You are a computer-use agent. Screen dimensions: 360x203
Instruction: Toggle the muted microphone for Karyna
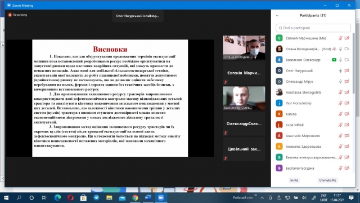(340, 114)
